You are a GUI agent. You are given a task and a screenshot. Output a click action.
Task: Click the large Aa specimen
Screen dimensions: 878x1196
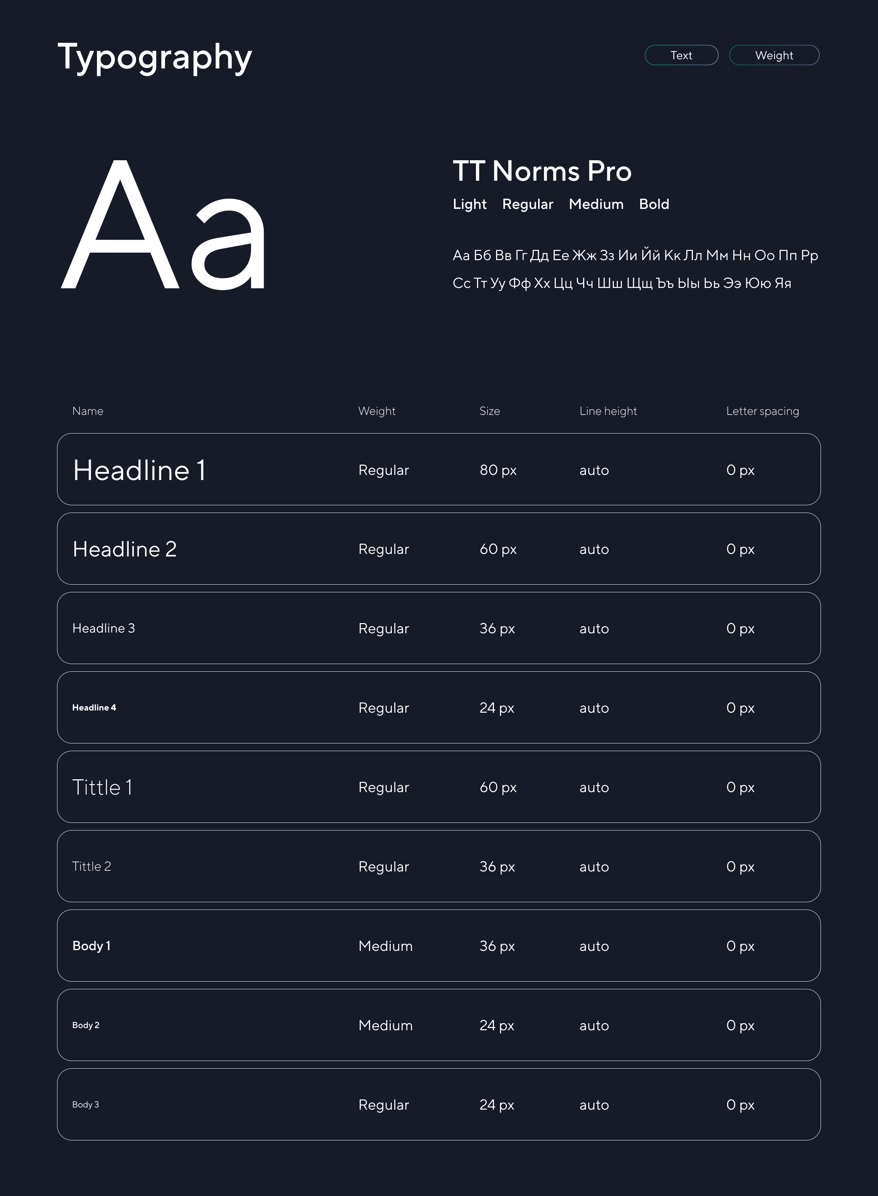click(163, 226)
